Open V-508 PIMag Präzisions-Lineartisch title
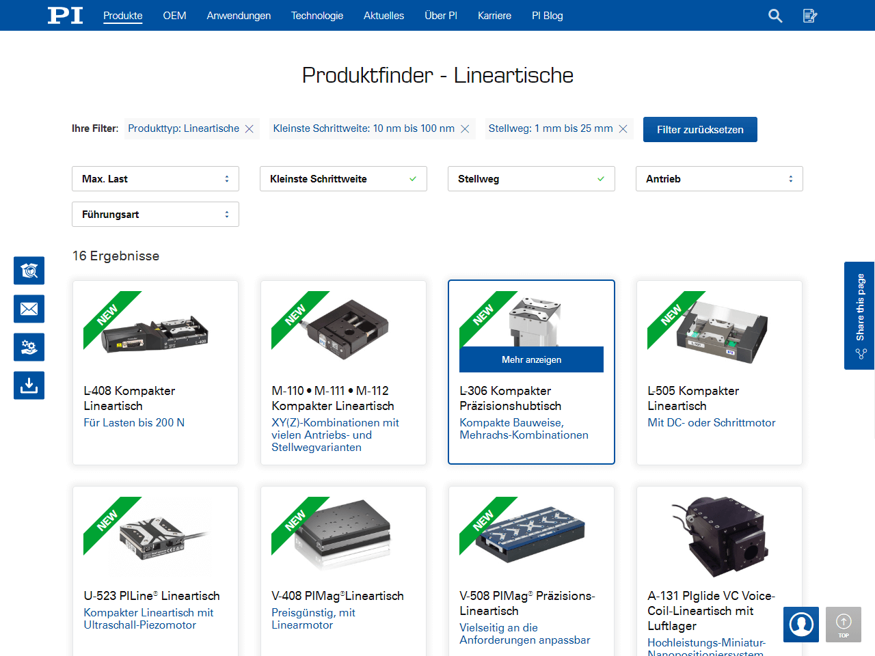The height and width of the screenshot is (656, 875). [527, 603]
